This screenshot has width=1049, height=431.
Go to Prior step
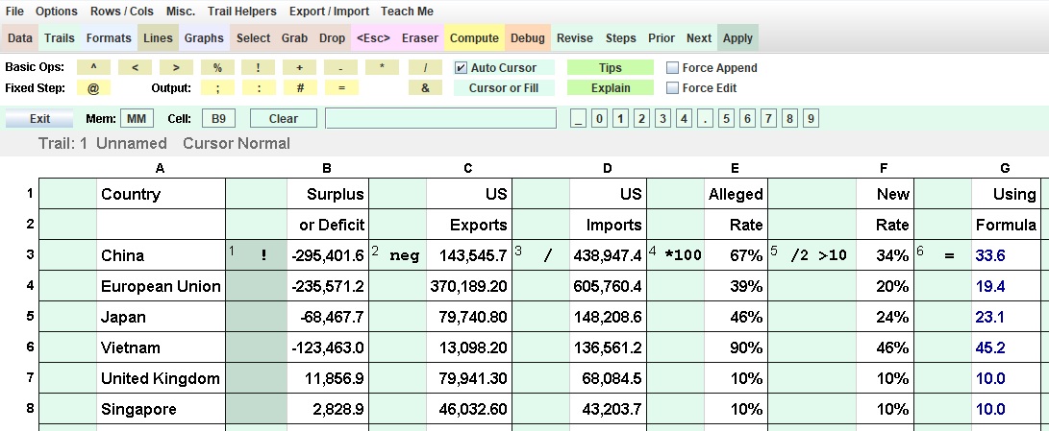[661, 38]
